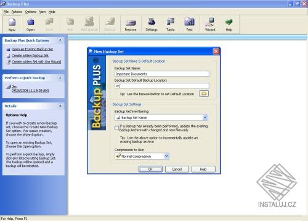Open the Options menu
Screen dimensions: 308x221
(x=31, y=12)
